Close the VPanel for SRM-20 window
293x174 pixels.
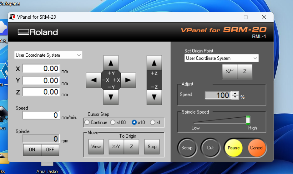coord(264,17)
